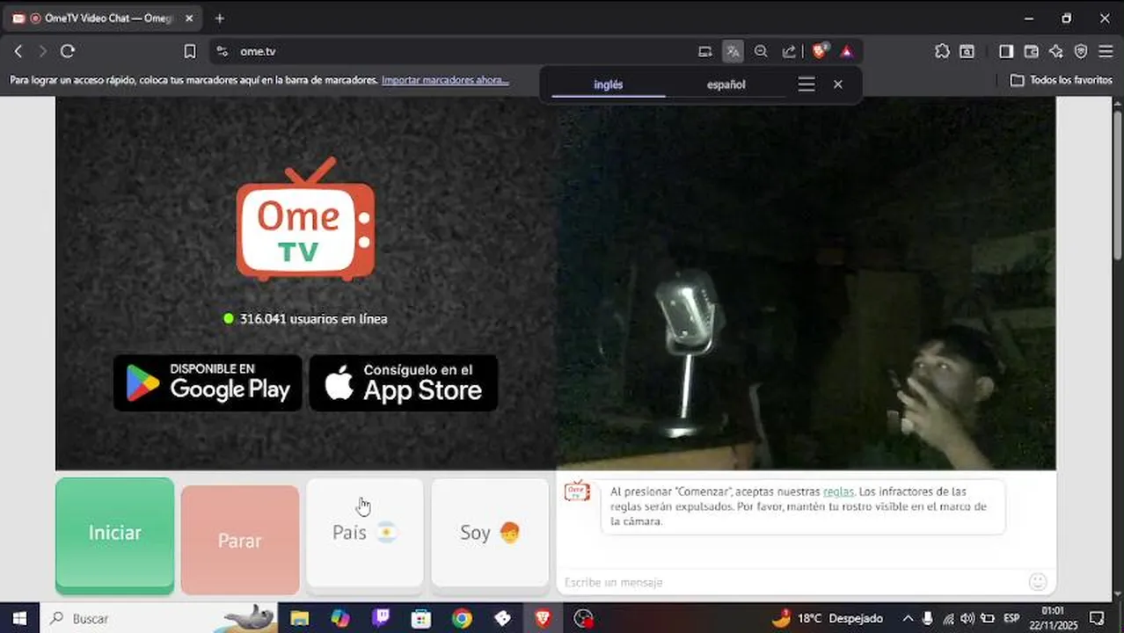Open the Todos los favoritos folder
This screenshot has width=1124, height=633.
[x=1061, y=80]
